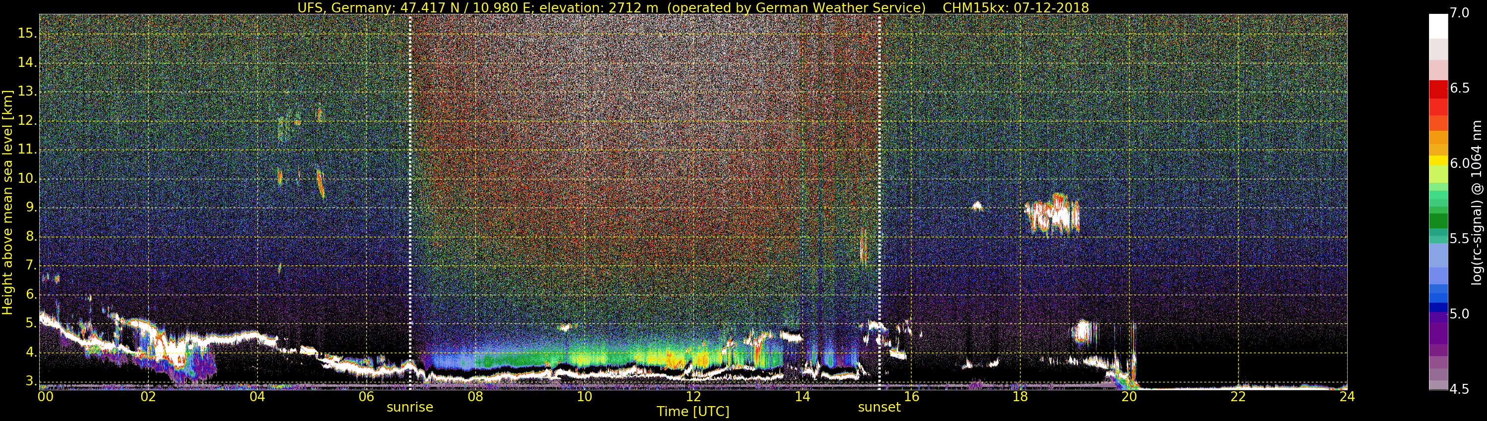Screen dimensions: 1487x421
Task: Click height tick label '15.'
Action: [27, 34]
